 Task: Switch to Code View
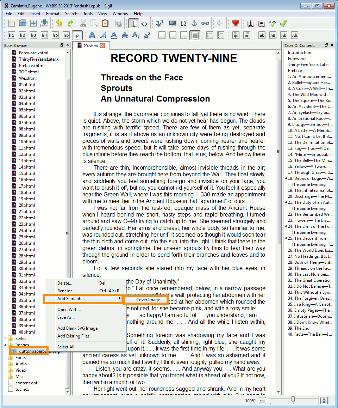(x=144, y=24)
